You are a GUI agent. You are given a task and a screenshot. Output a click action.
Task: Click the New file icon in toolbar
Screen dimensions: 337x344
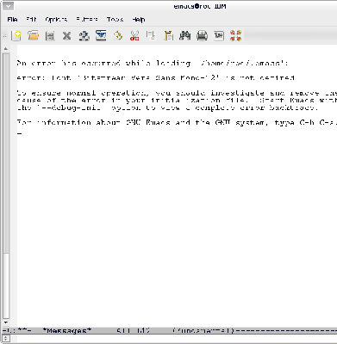click(x=16, y=36)
